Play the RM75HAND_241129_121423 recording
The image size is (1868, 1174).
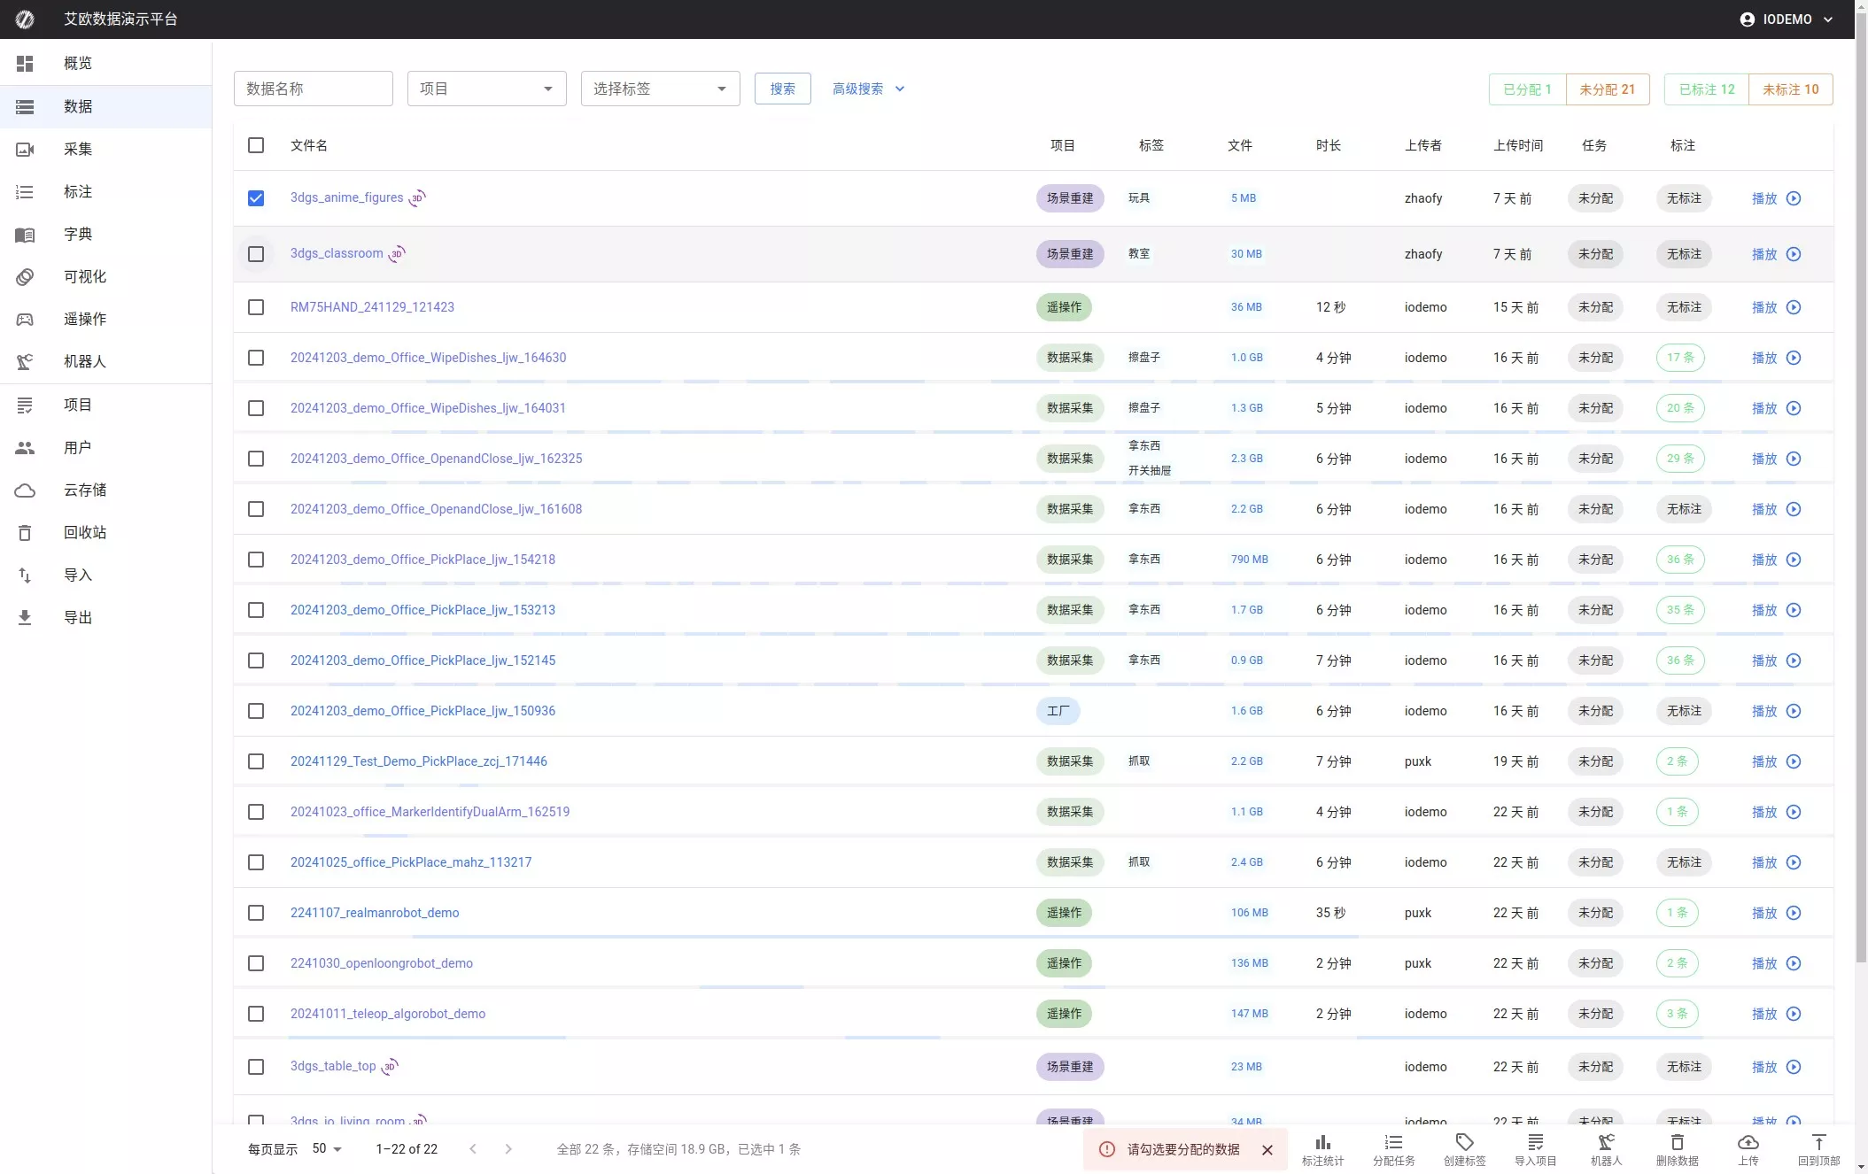click(x=1794, y=307)
